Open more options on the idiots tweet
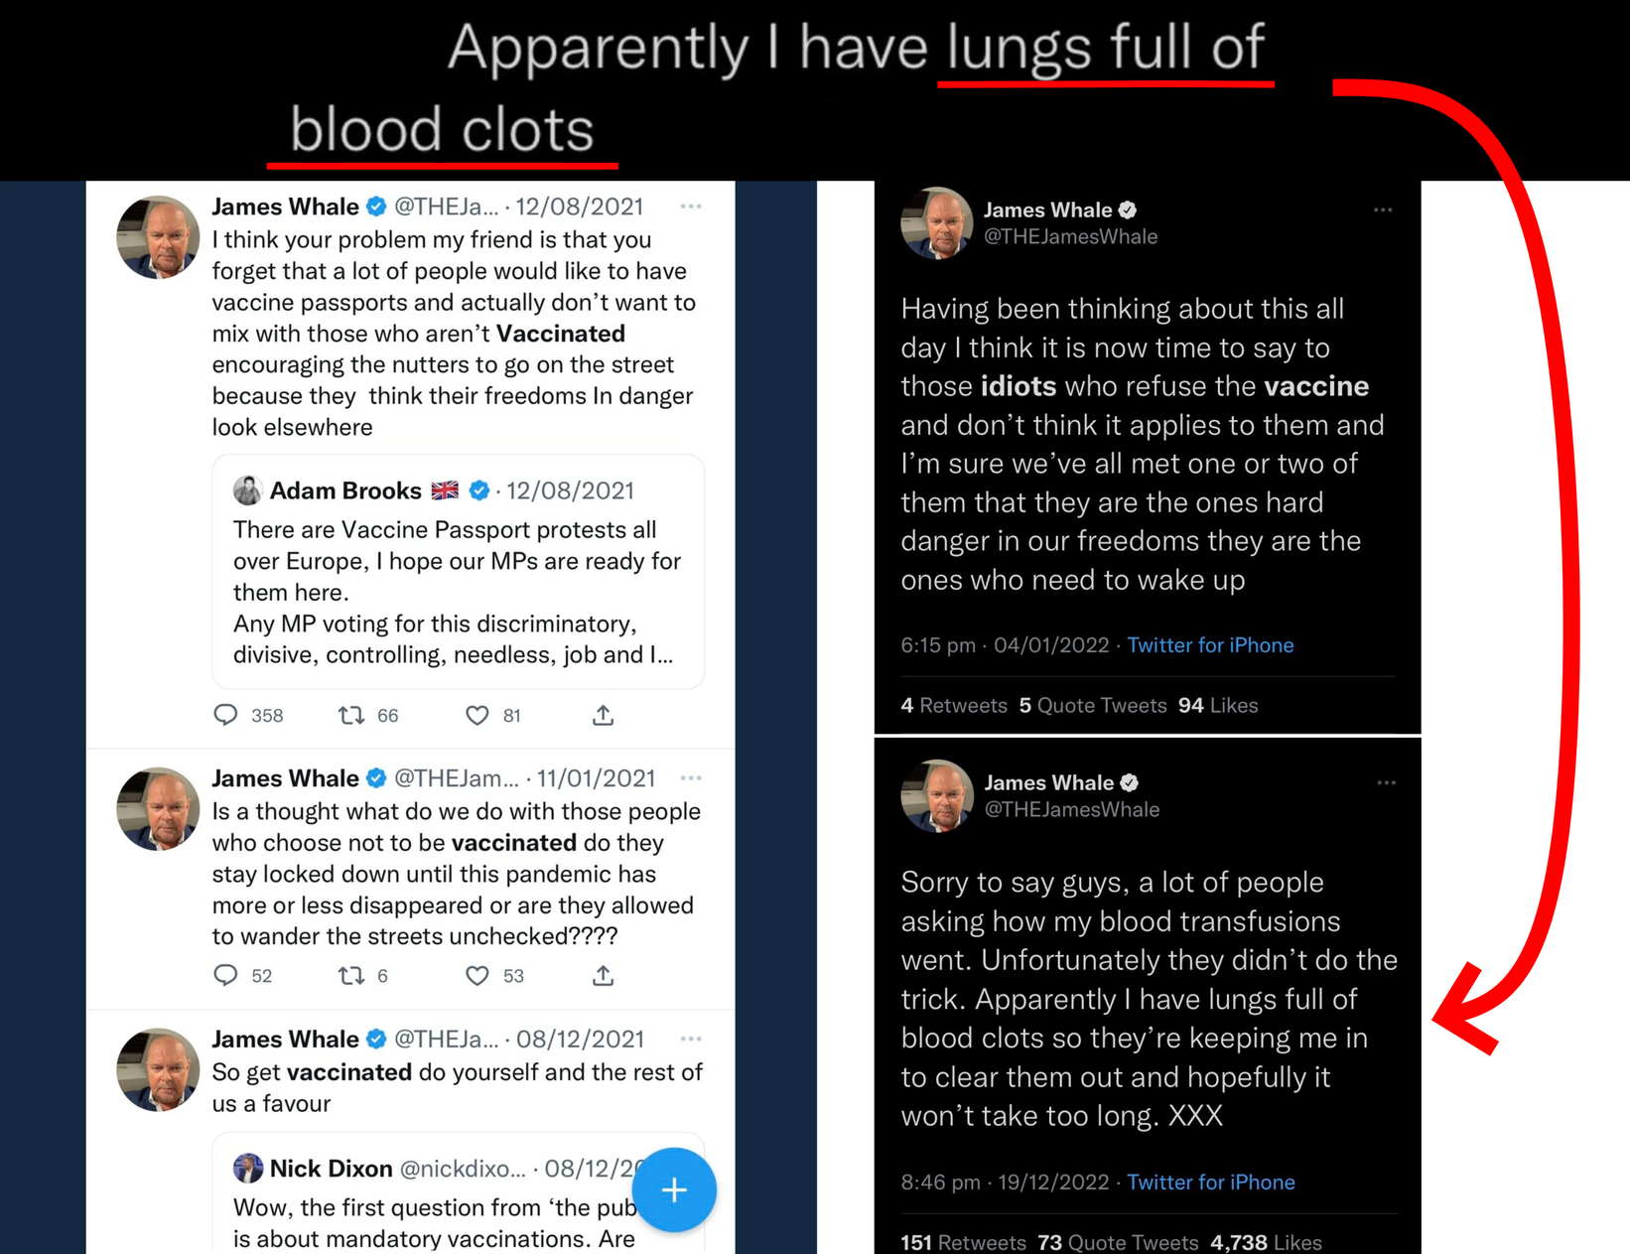Viewport: 1630px width, 1254px height. [x=1383, y=210]
